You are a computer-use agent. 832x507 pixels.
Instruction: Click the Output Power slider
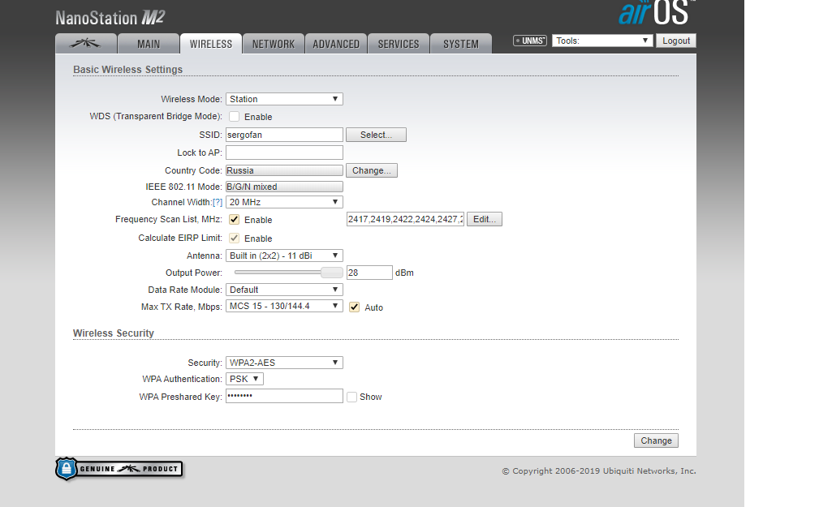tap(289, 273)
